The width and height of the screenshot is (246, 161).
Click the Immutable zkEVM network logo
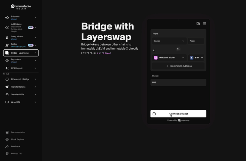coord(156,58)
